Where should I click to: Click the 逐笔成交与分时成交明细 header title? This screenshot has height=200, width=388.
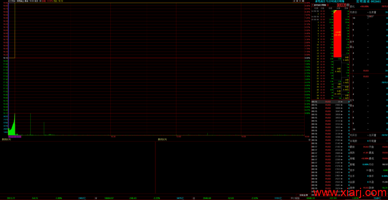329,1
